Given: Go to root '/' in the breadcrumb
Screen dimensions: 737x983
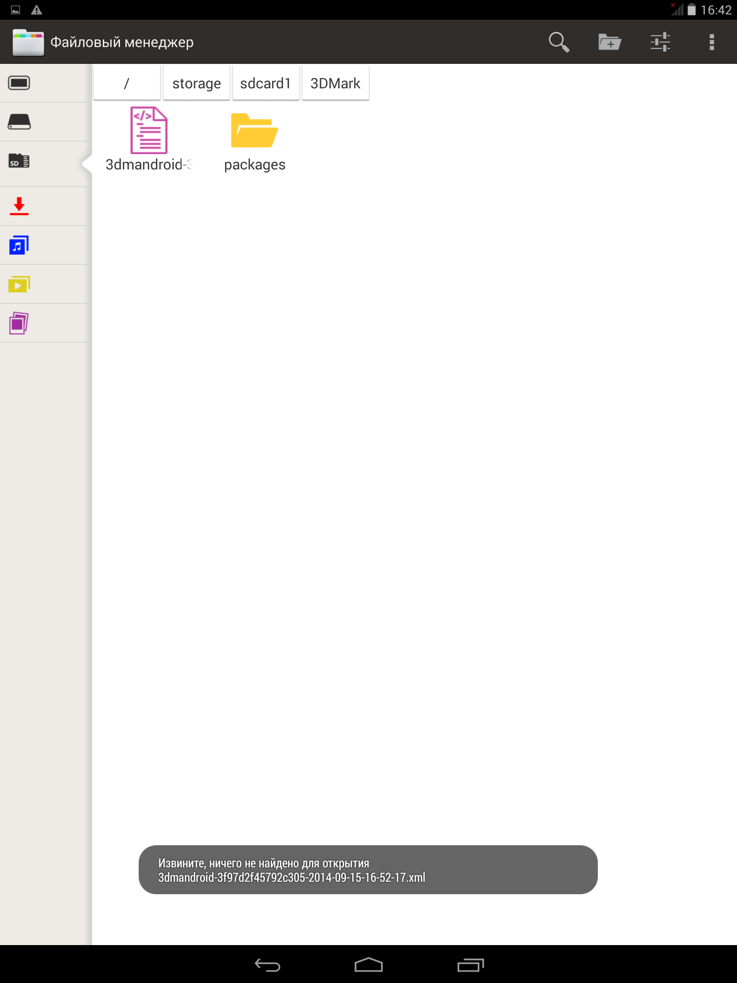Looking at the screenshot, I should coord(127,84).
